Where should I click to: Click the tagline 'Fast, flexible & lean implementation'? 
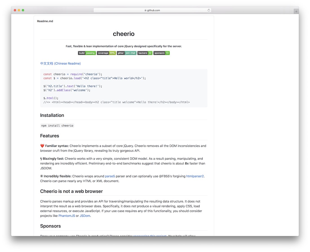point(123,46)
